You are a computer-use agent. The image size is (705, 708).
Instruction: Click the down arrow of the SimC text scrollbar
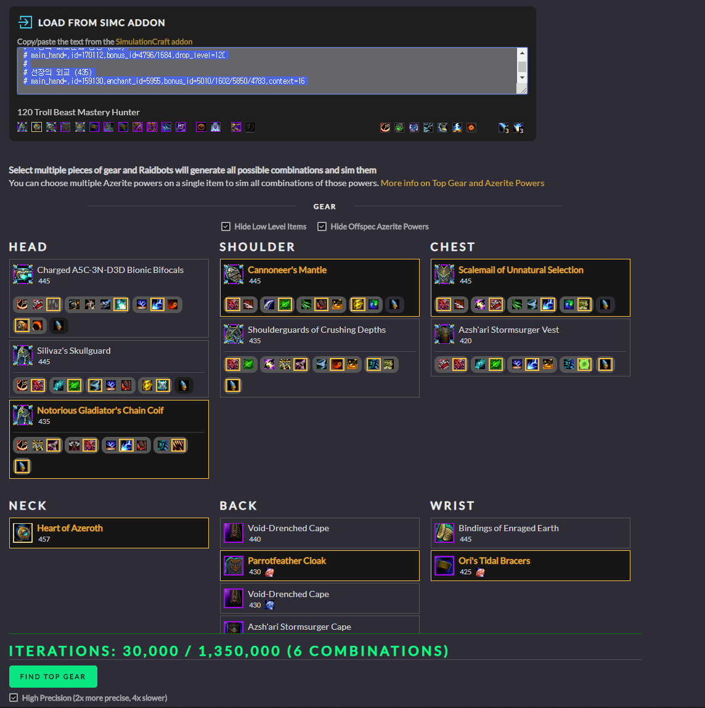[522, 77]
